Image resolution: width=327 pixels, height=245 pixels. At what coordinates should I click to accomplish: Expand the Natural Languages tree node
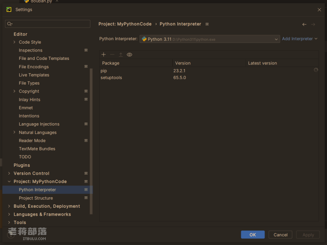[14, 132]
